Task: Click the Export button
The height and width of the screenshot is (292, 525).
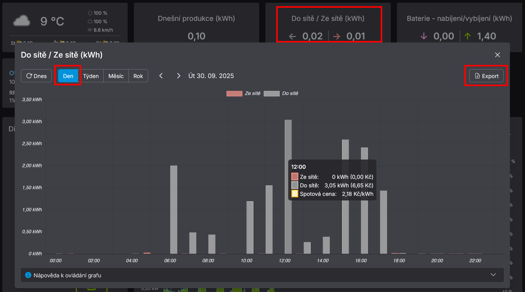Action: coord(486,76)
